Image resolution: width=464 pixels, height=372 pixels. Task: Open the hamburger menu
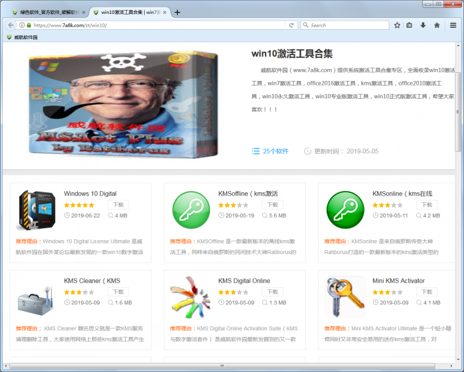[x=453, y=25]
